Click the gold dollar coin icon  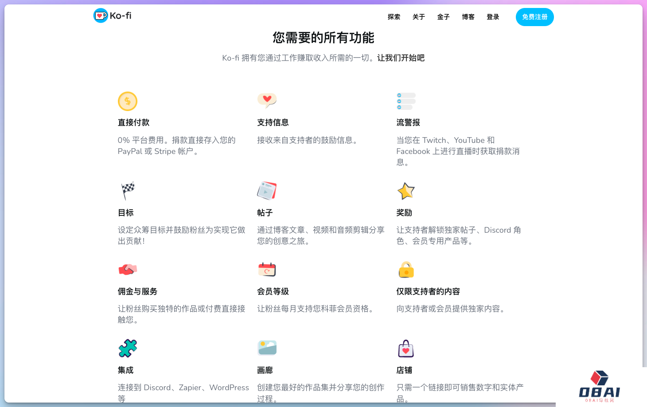coord(128,101)
